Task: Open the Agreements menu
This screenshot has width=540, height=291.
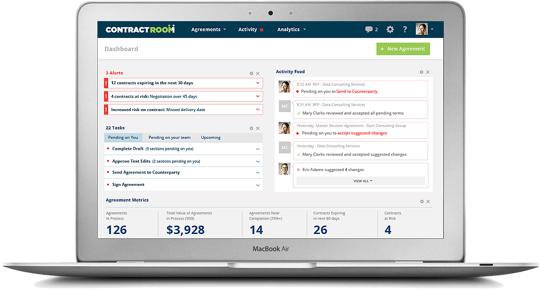Action: point(209,29)
